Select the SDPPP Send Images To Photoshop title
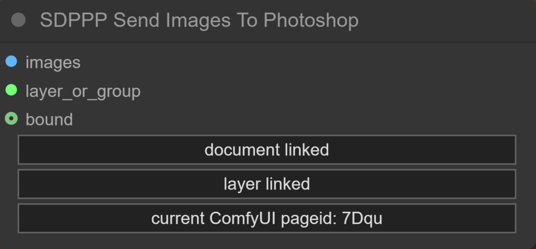The image size is (536, 249). pos(199,20)
